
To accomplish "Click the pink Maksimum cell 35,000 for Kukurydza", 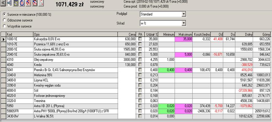I will (184, 39).
